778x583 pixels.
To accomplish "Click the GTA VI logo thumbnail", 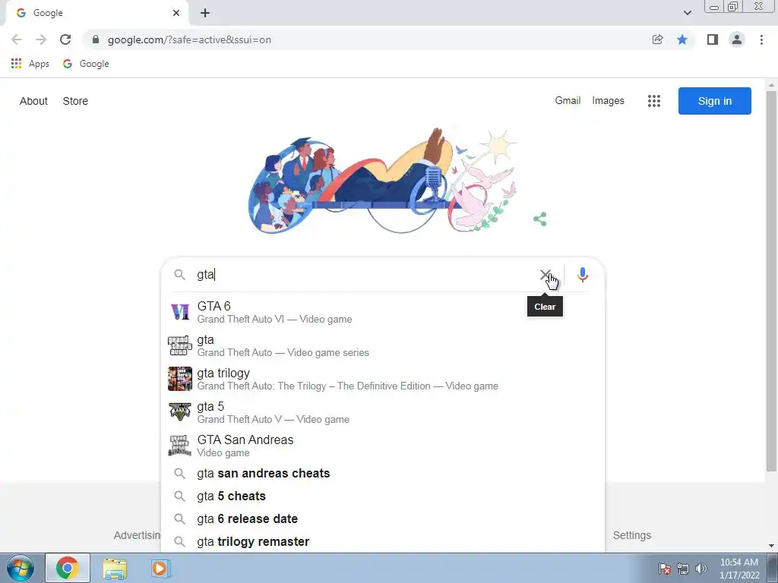I will pos(180,312).
